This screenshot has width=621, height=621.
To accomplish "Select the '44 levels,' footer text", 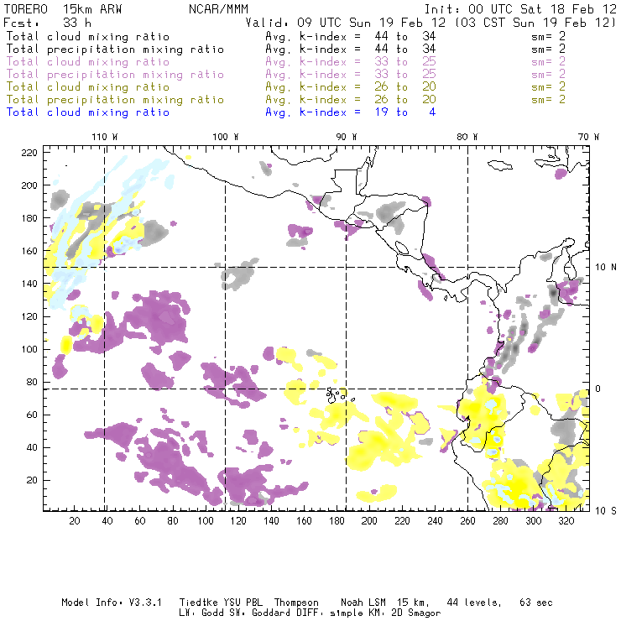I will tap(474, 603).
